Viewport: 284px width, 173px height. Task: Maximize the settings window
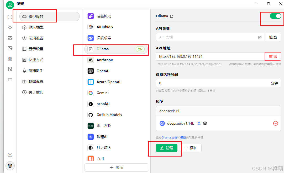tap(269, 4)
